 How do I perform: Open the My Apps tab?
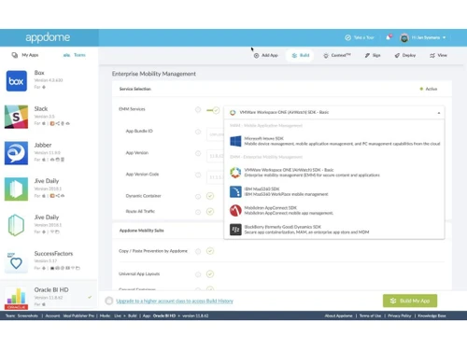tap(25, 55)
